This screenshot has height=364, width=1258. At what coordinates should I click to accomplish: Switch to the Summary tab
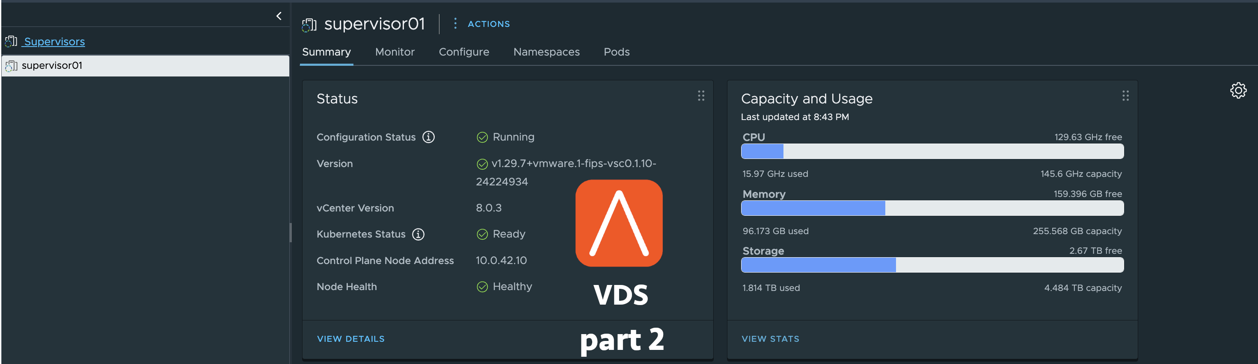(x=326, y=52)
